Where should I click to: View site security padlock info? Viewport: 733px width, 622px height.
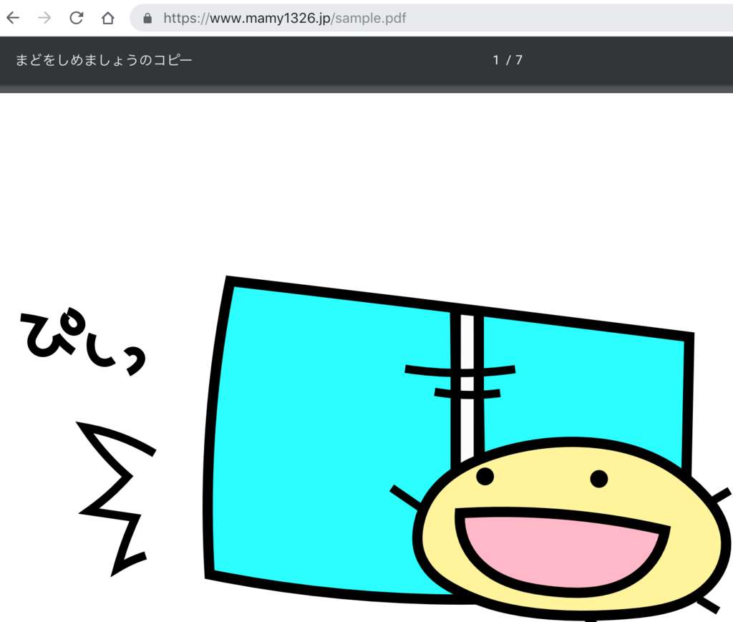coord(147,18)
